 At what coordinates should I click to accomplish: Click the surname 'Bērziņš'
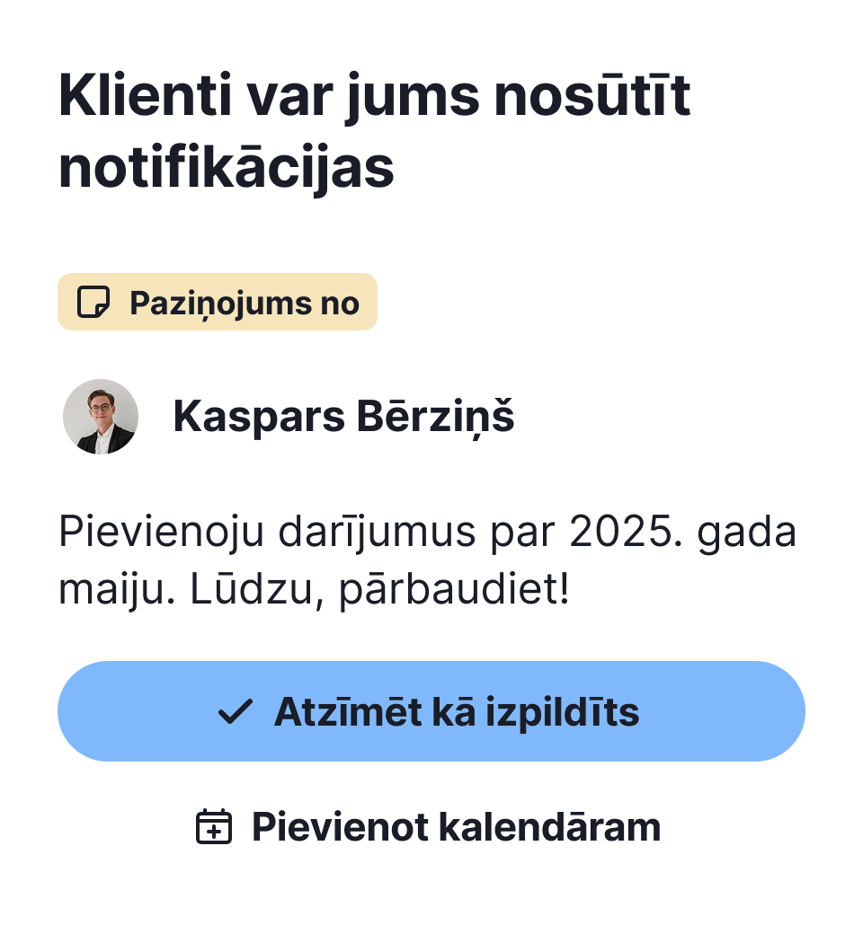point(435,417)
